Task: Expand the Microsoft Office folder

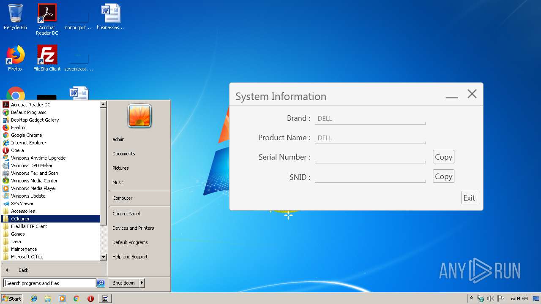Action: [x=51, y=257]
